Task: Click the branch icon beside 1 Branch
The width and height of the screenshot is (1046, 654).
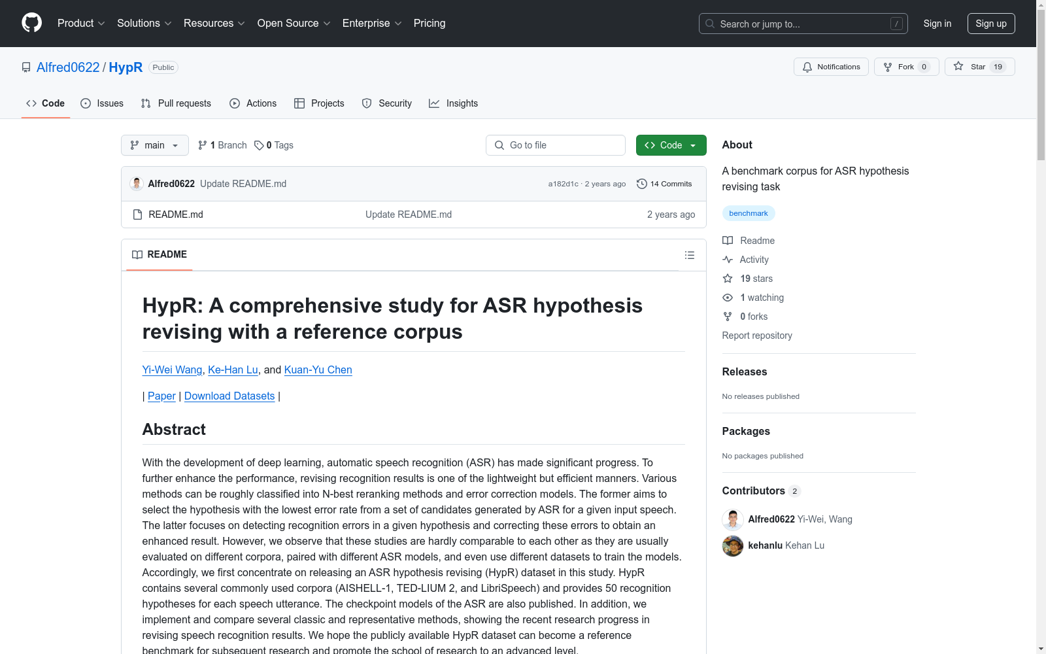Action: tap(203, 145)
